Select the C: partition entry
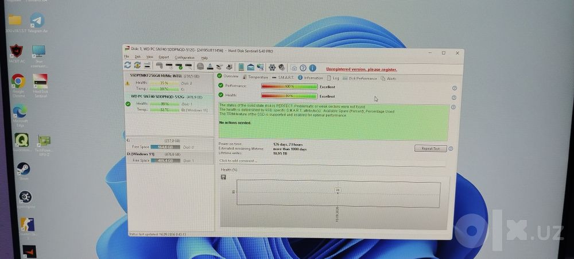This screenshot has width=574, height=259. coord(169,144)
